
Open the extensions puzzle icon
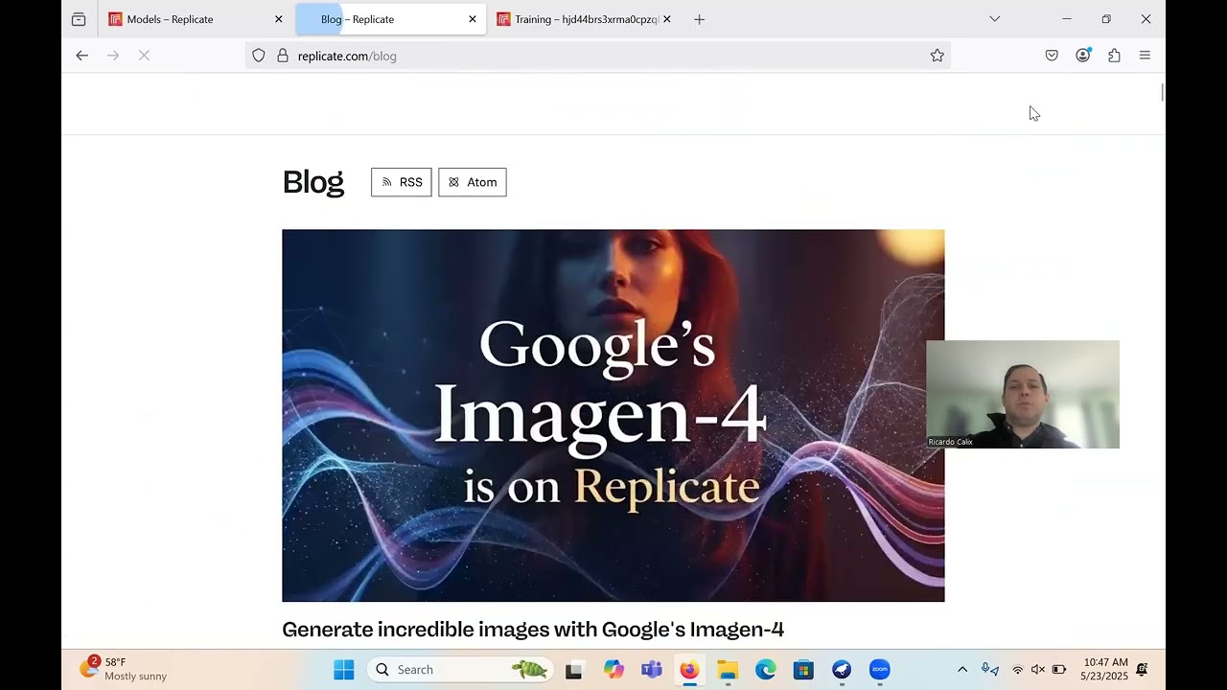(x=1114, y=56)
